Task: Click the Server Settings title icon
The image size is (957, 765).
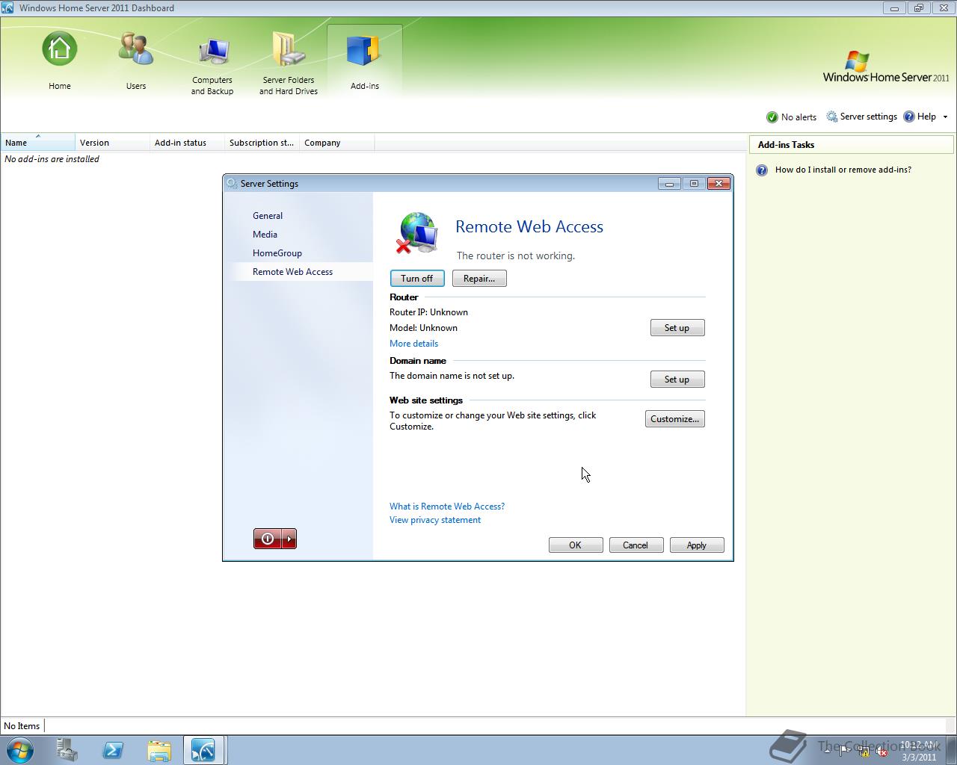Action: 232,184
